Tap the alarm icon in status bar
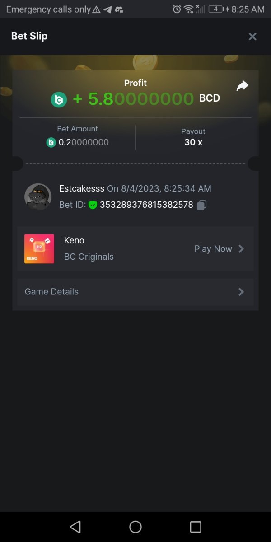This screenshot has width=271, height=542. [177, 9]
